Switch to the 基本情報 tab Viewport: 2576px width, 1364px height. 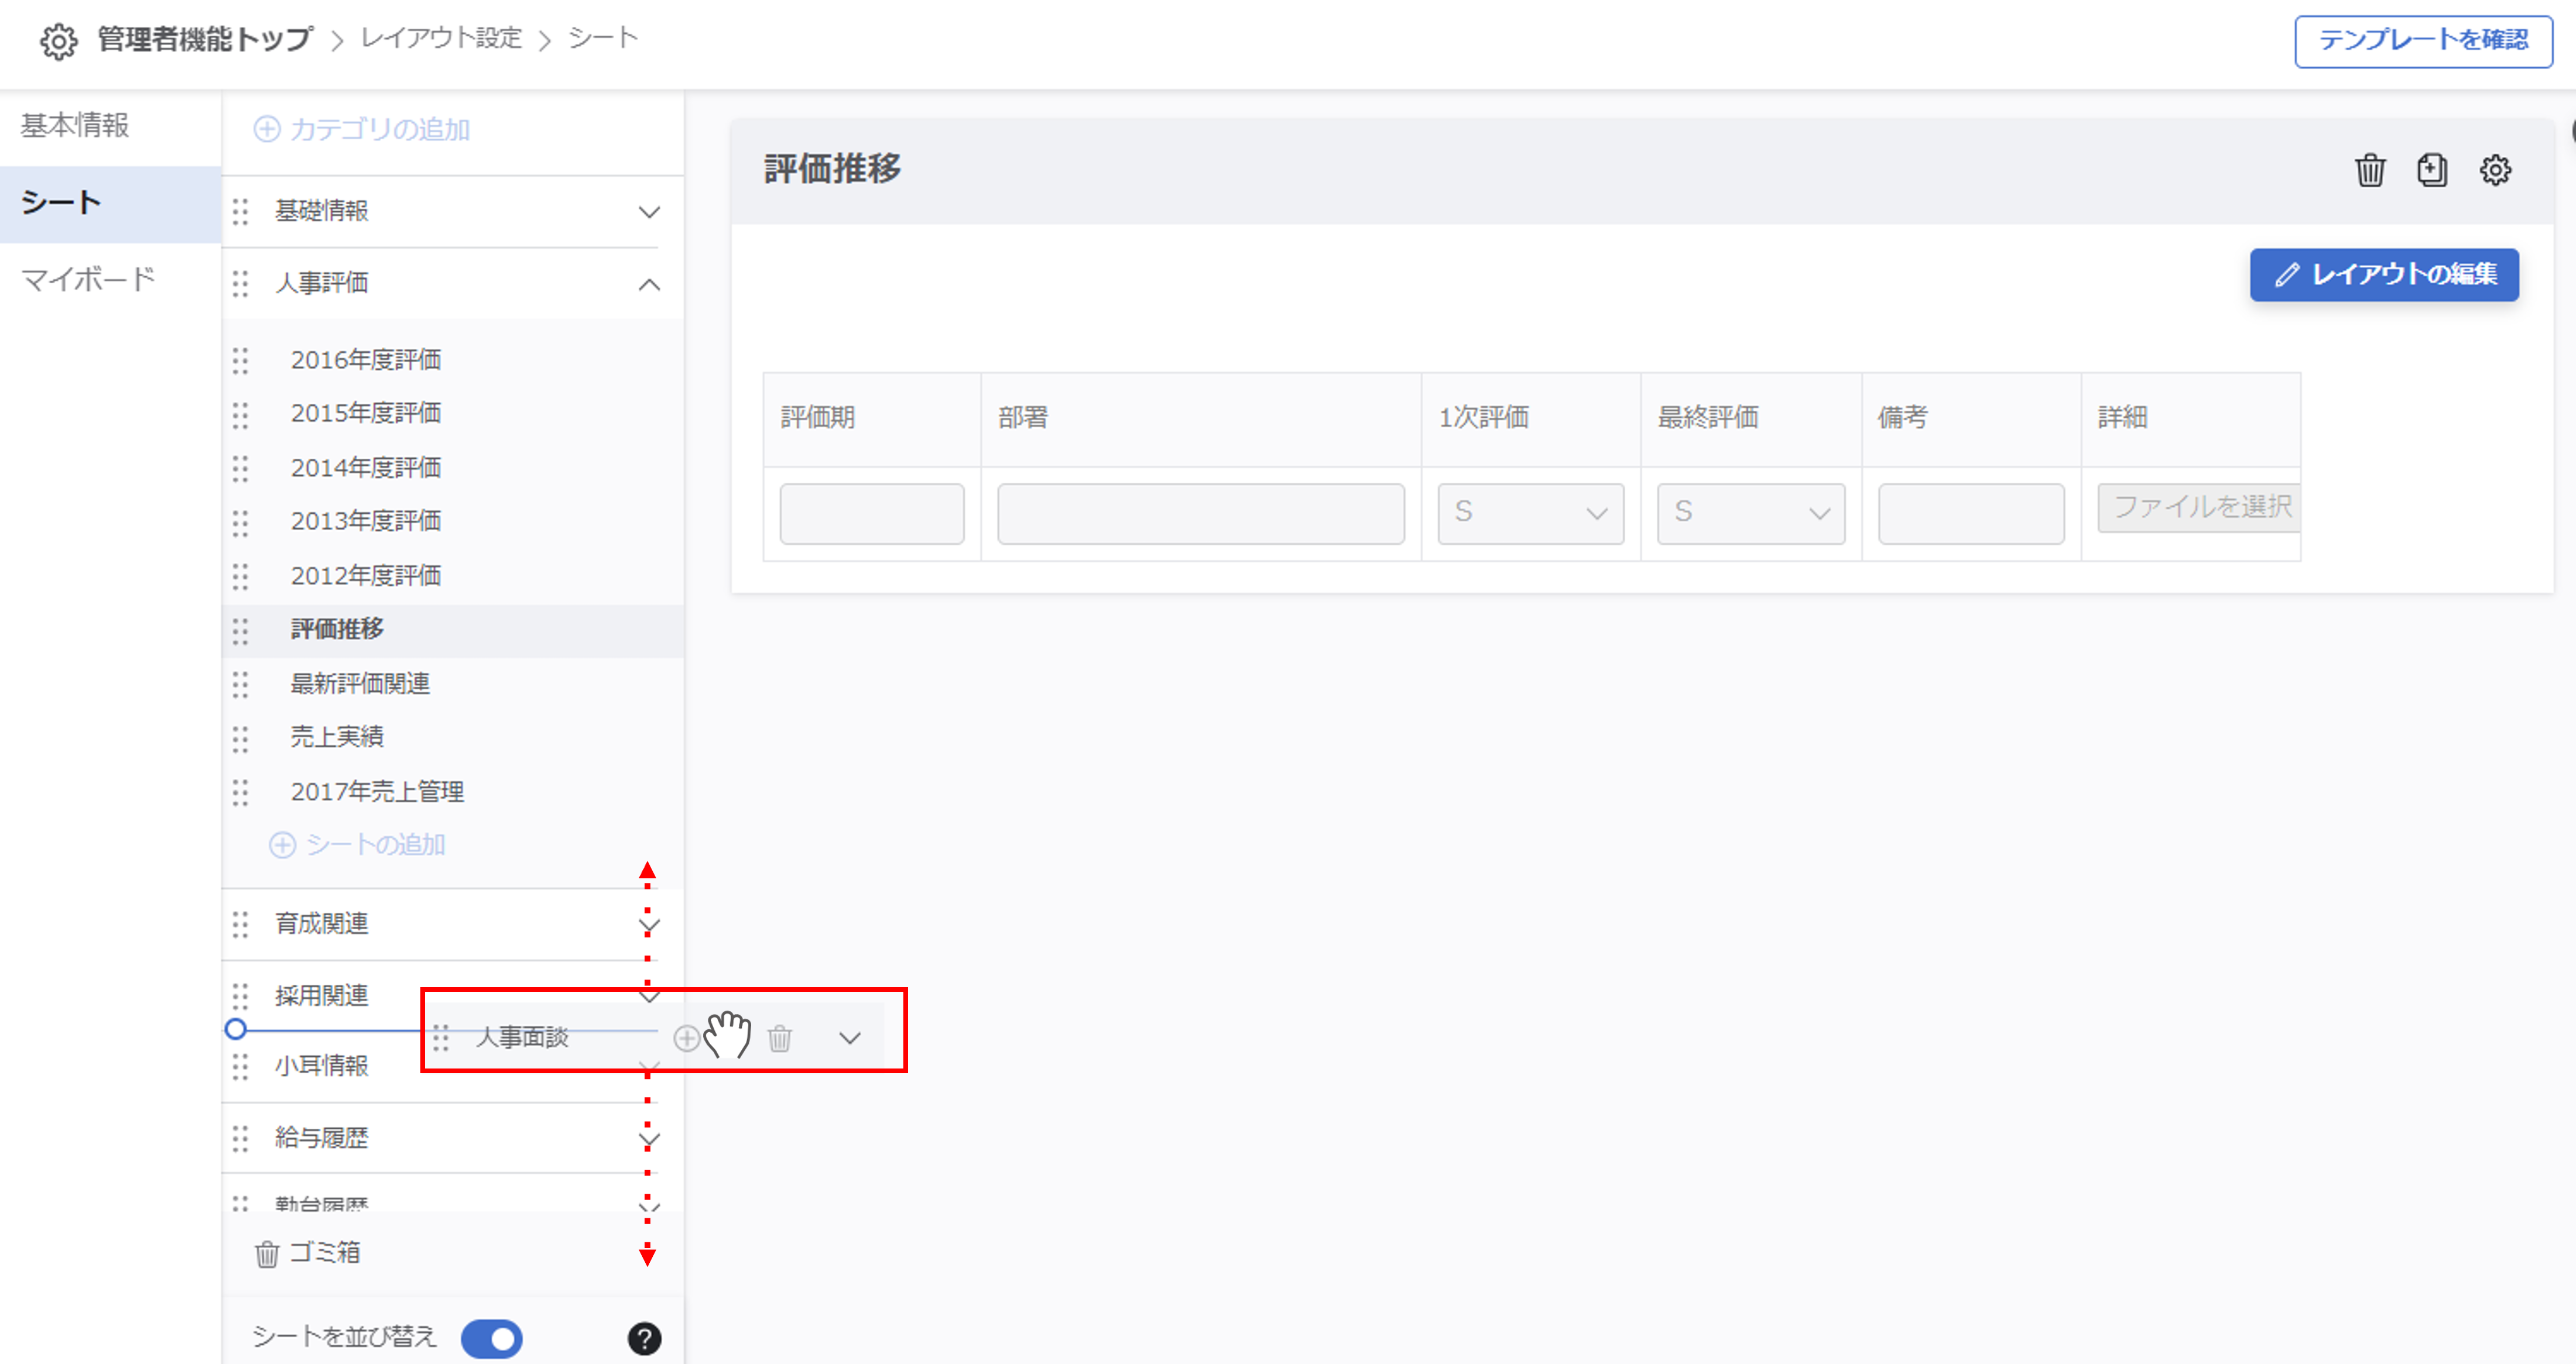(75, 126)
